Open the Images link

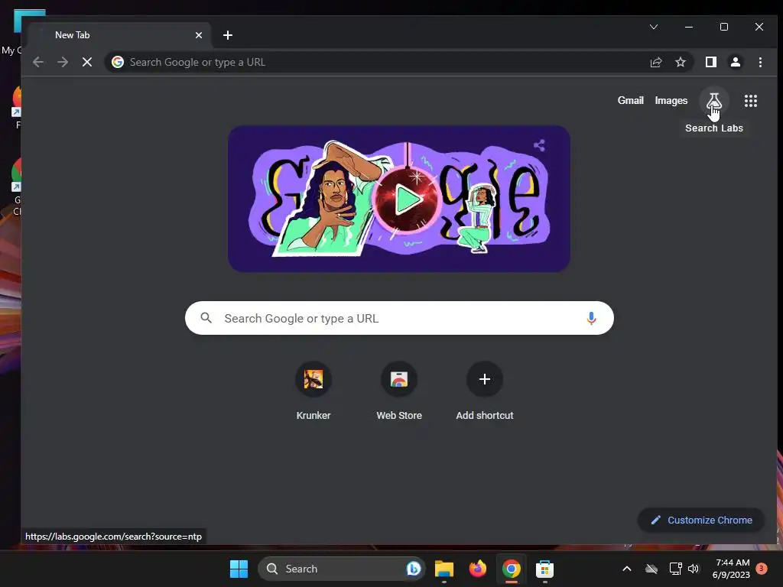coord(671,100)
